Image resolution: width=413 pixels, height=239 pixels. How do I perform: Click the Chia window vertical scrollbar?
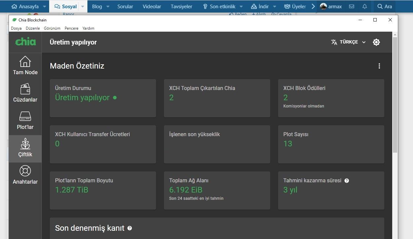pyautogui.click(x=395, y=95)
